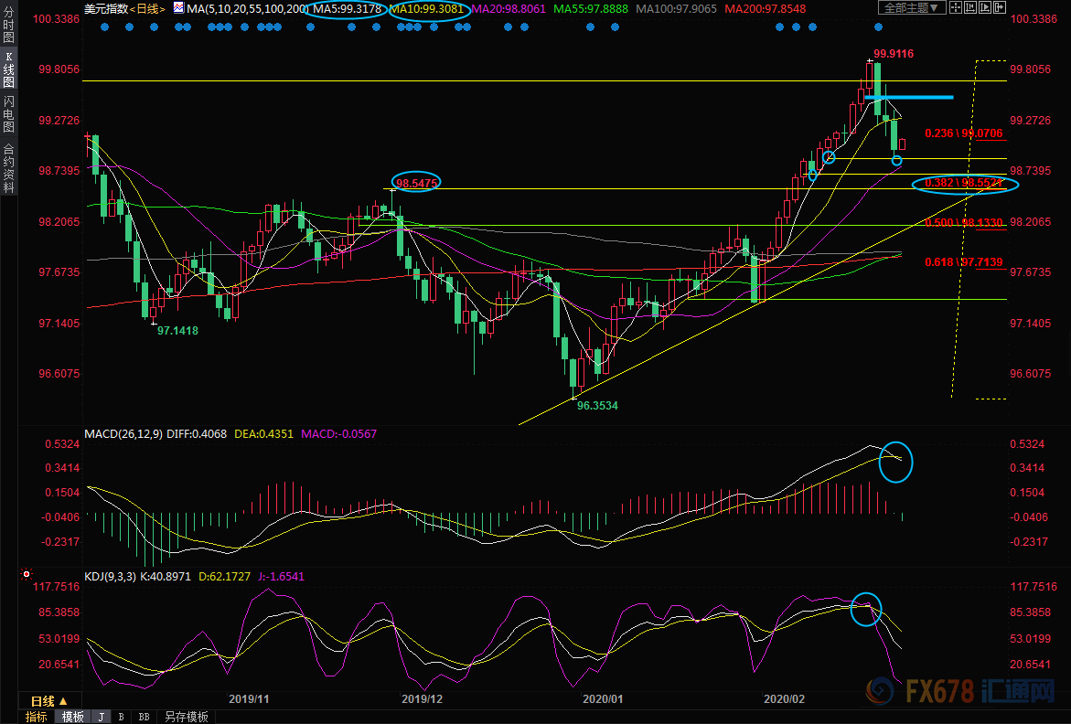Click the B template button
This screenshot has width=1071, height=724.
point(122,717)
